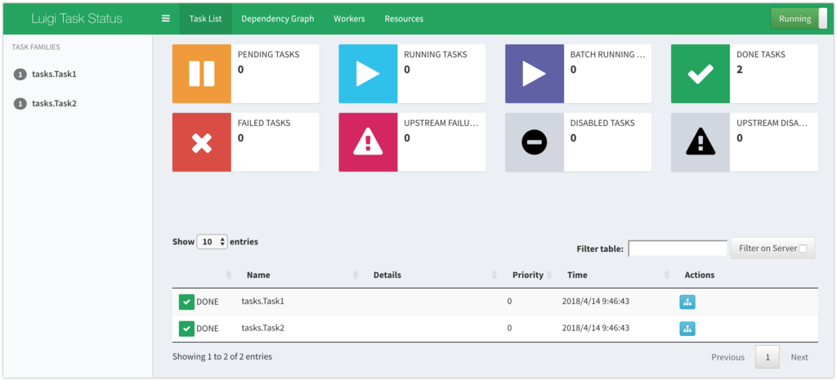Switch to the Task List tab
This screenshot has width=837, height=381.
[205, 19]
